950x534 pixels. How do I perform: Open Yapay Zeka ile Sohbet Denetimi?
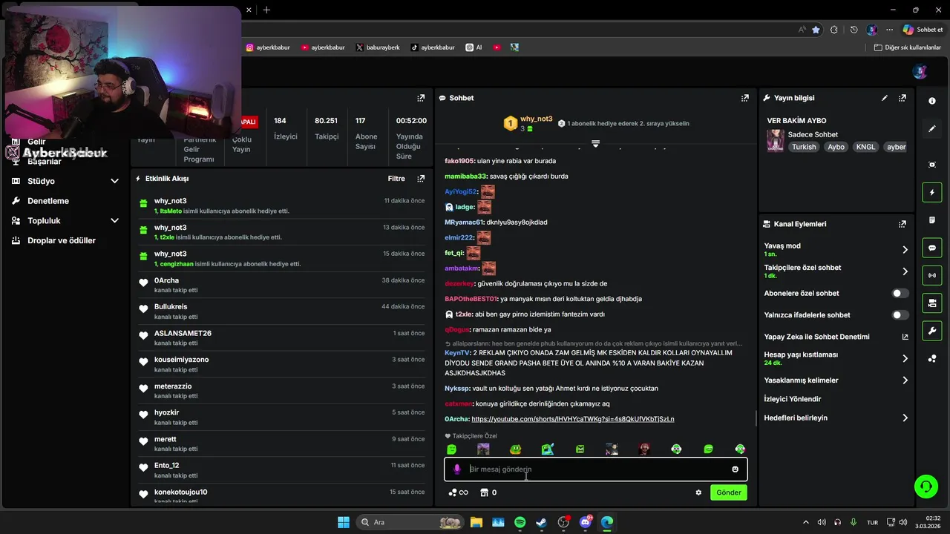tap(836, 337)
